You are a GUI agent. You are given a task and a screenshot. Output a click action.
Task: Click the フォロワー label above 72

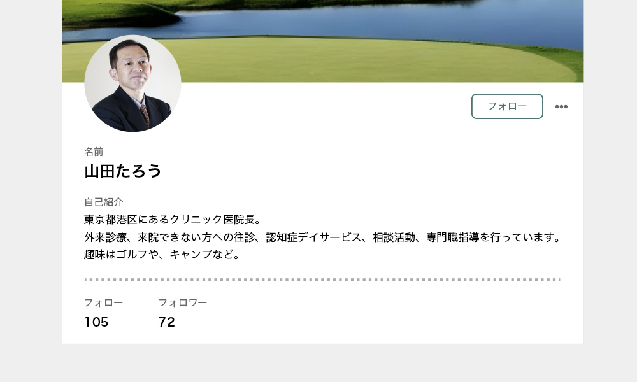[x=182, y=302]
